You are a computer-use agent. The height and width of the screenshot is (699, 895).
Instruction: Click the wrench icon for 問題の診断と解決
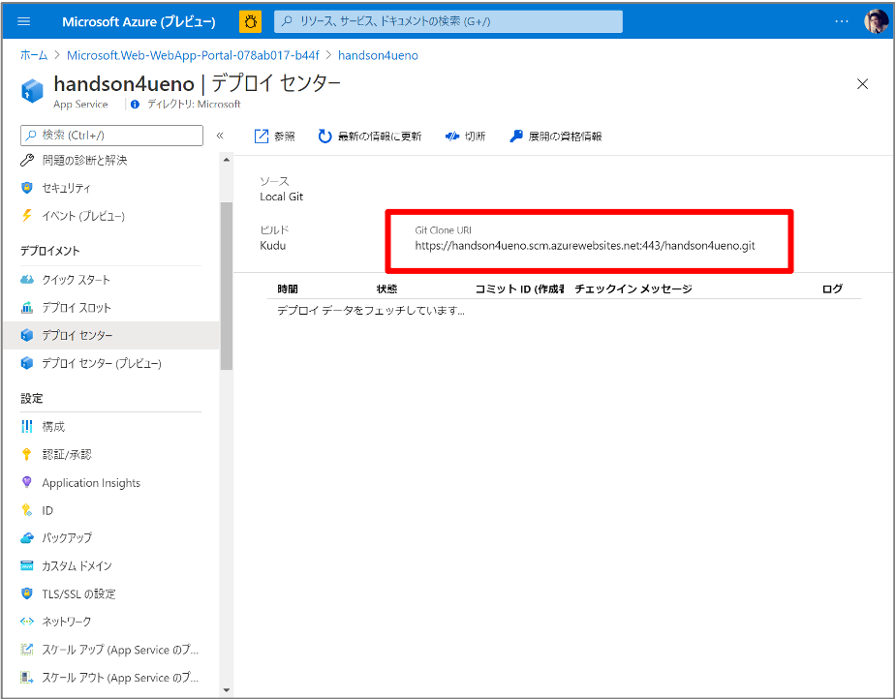(x=27, y=161)
